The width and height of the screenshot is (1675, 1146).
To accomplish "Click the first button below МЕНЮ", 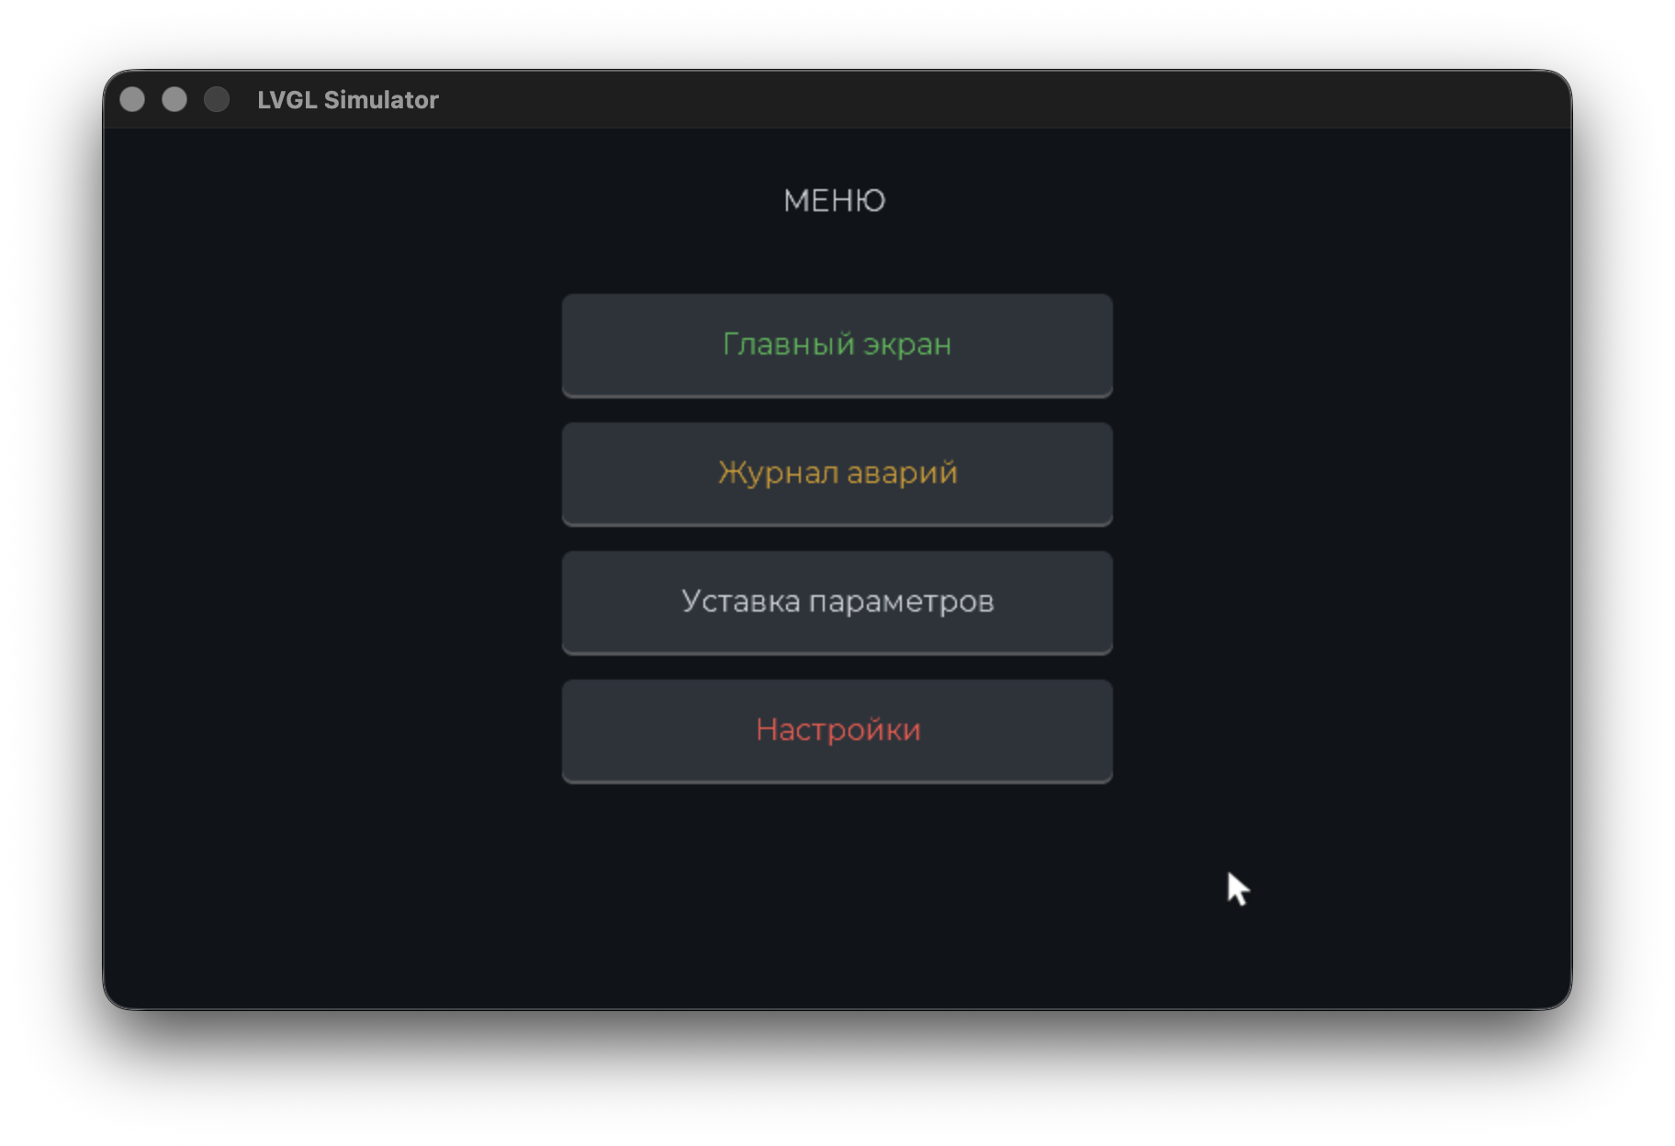I will [837, 344].
